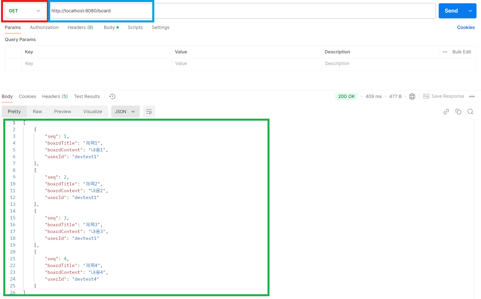Screen dimensions: 481x299
Task: Open the request Body tab
Action: pos(111,27)
